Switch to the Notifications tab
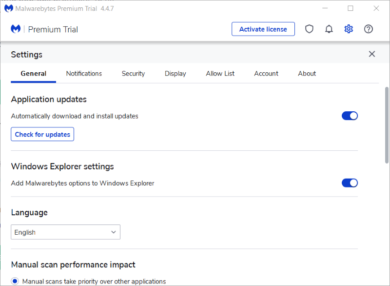Screen dimensions: 390x286 pyautogui.click(x=84, y=74)
